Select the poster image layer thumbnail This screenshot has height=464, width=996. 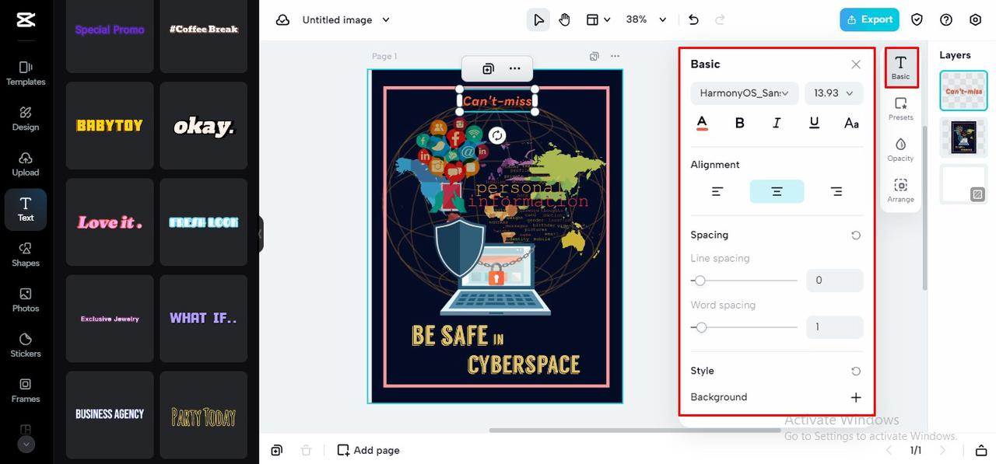963,138
